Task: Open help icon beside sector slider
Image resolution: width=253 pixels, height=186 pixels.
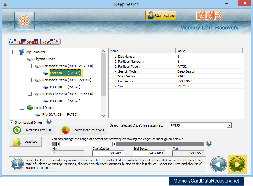Action: (x=209, y=144)
